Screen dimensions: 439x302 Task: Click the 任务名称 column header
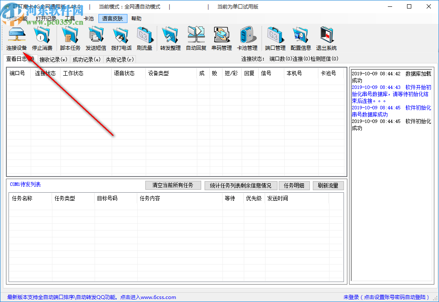31,198
